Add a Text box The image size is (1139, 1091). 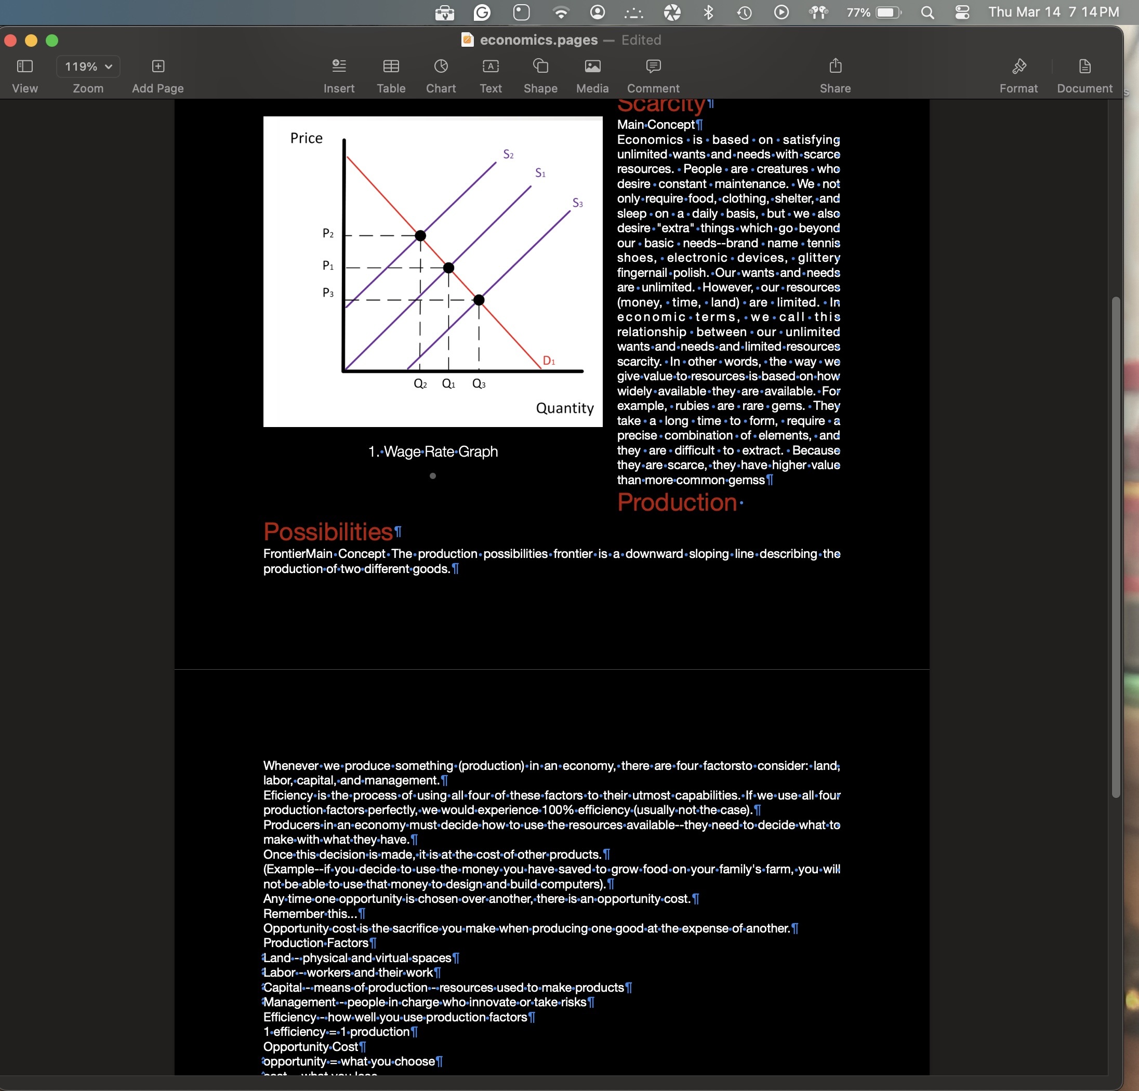tap(491, 66)
